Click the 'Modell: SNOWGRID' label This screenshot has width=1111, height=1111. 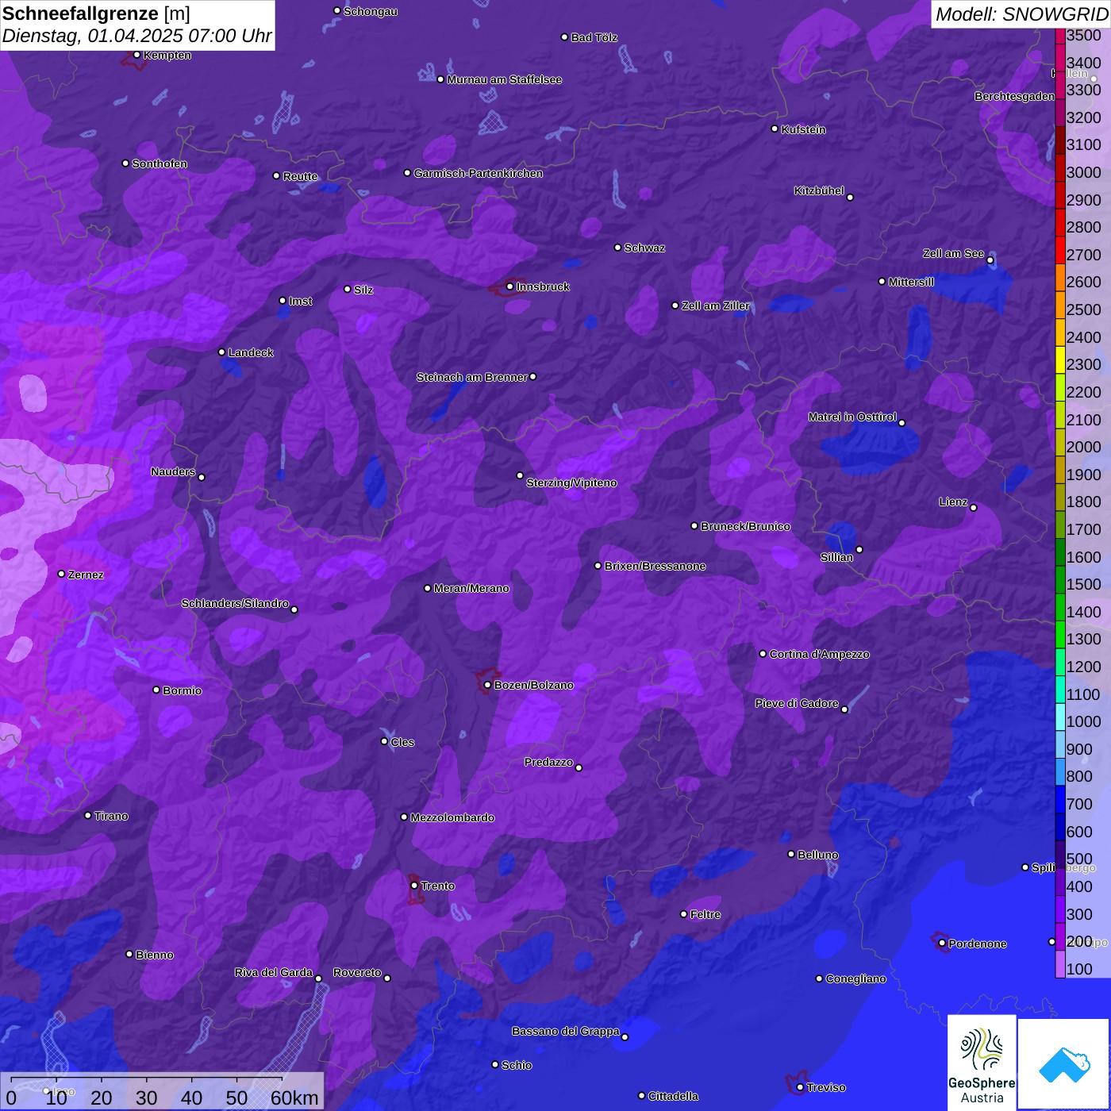1021,14
